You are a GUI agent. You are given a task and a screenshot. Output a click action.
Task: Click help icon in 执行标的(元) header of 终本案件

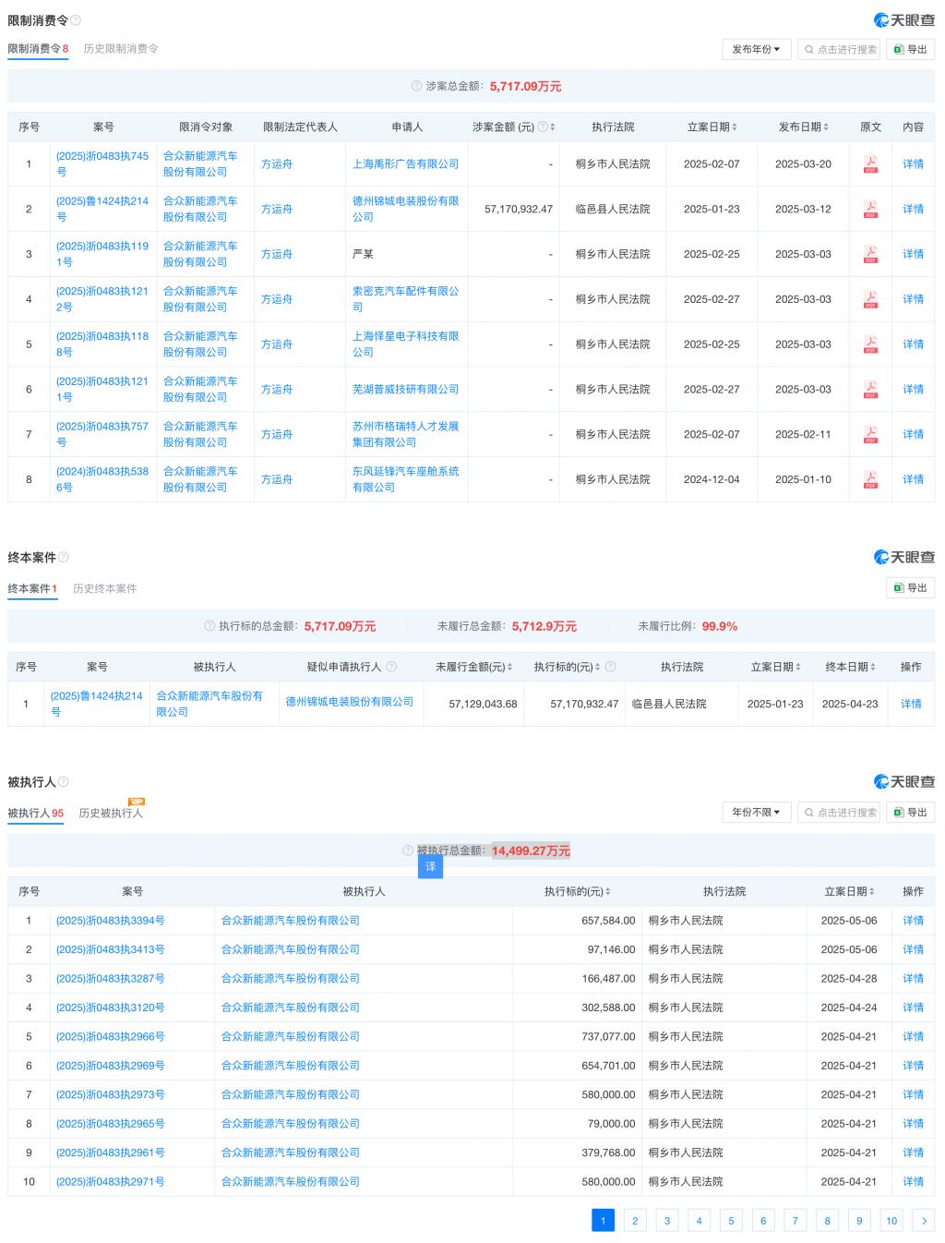pos(610,667)
